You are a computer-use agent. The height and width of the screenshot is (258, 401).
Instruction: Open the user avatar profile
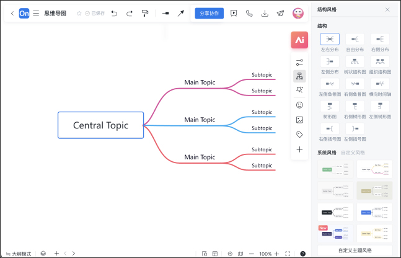click(298, 13)
